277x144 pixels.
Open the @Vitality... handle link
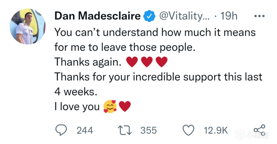183,16
